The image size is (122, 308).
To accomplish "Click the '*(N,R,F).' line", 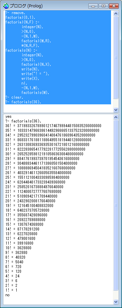I will coord(30,46).
